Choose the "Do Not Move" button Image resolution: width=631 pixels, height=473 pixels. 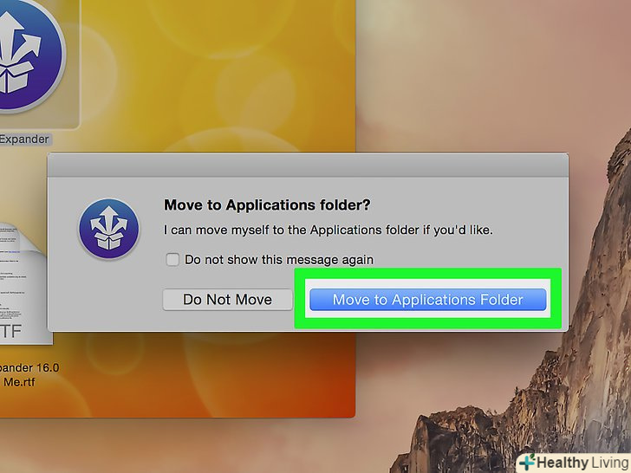click(227, 300)
